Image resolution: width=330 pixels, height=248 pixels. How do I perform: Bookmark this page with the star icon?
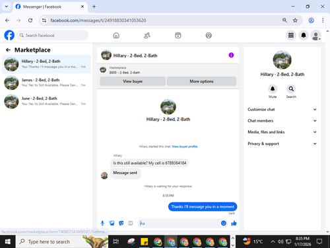[295, 21]
